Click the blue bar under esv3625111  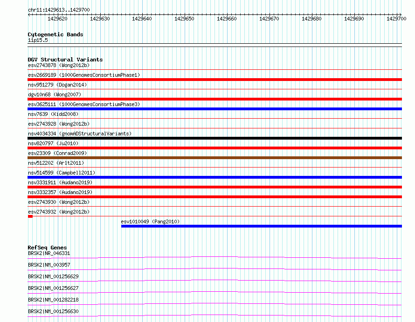point(214,109)
